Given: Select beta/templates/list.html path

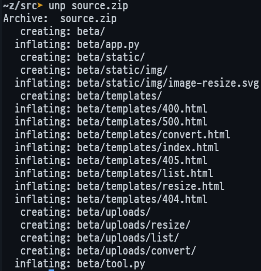Looking at the screenshot, I should (x=145, y=173).
